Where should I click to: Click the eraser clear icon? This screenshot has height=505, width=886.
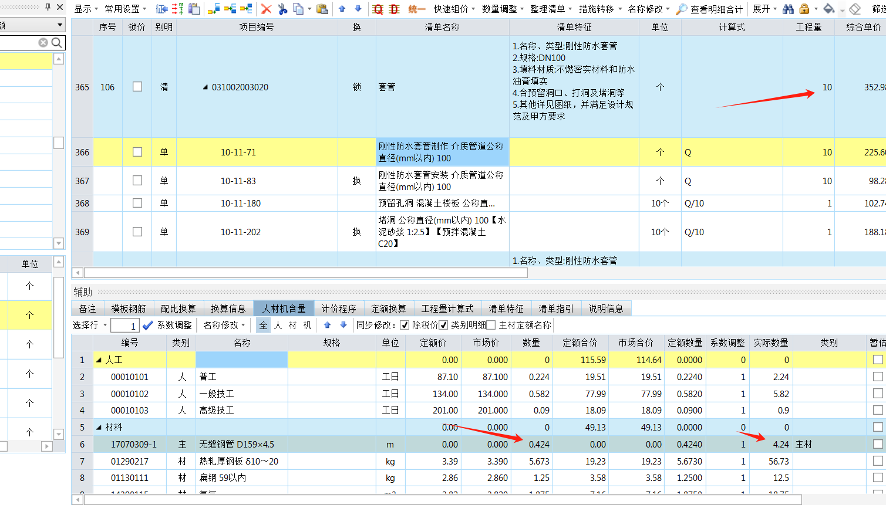pos(855,9)
